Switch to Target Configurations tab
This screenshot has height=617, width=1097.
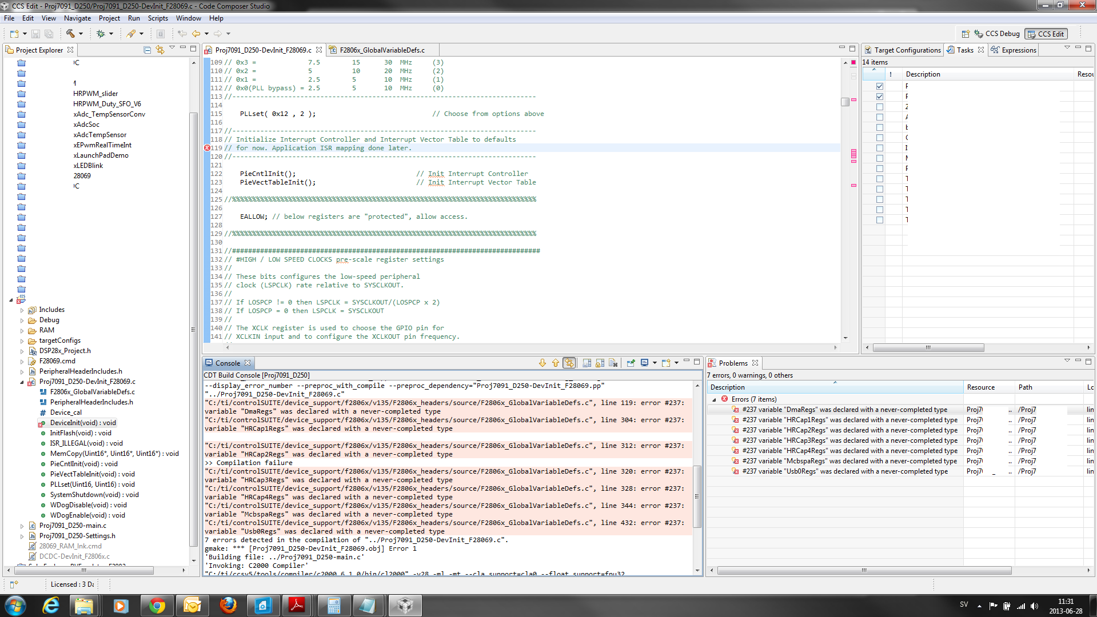pos(903,50)
